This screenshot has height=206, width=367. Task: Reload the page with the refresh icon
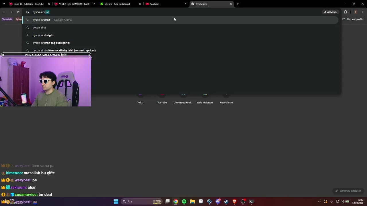18,12
